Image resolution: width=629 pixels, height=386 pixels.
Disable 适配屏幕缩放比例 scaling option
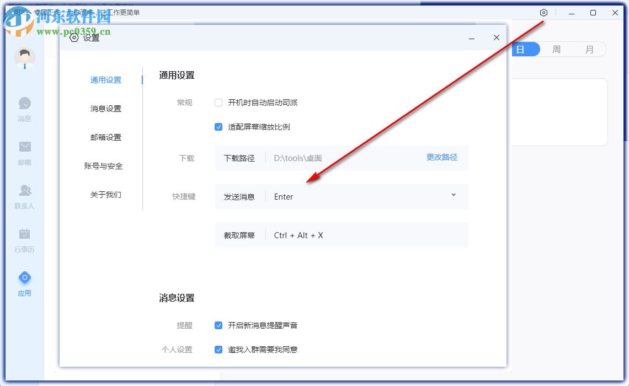(218, 127)
